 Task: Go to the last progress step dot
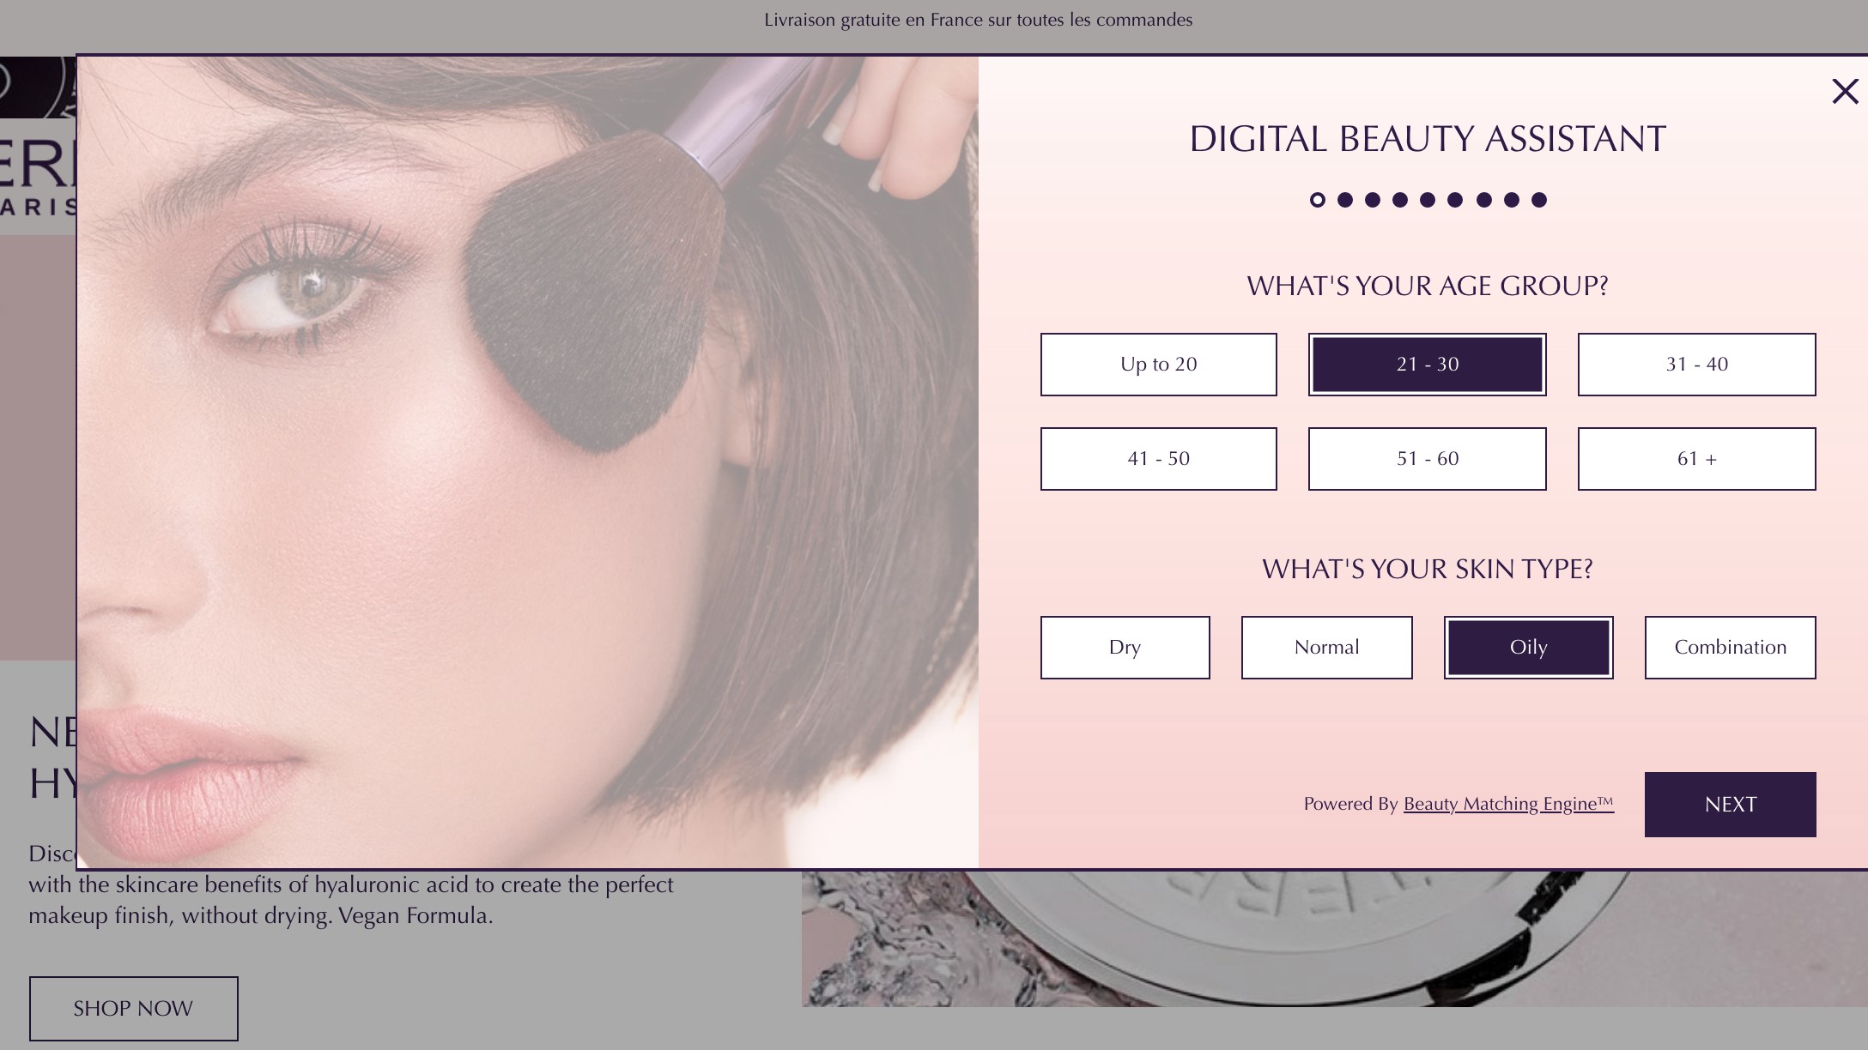(1539, 200)
